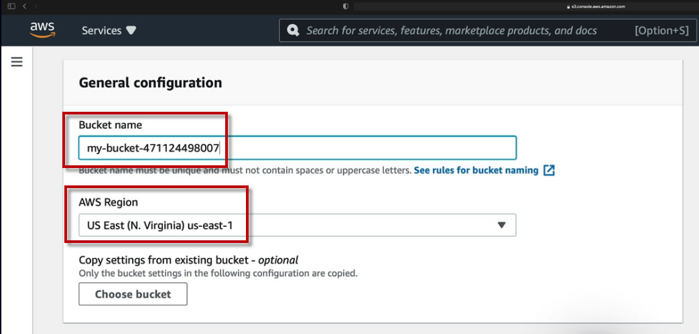Viewport: 699px width, 334px height.
Task: Open the hamburger side navigation menu
Action: coord(17,62)
